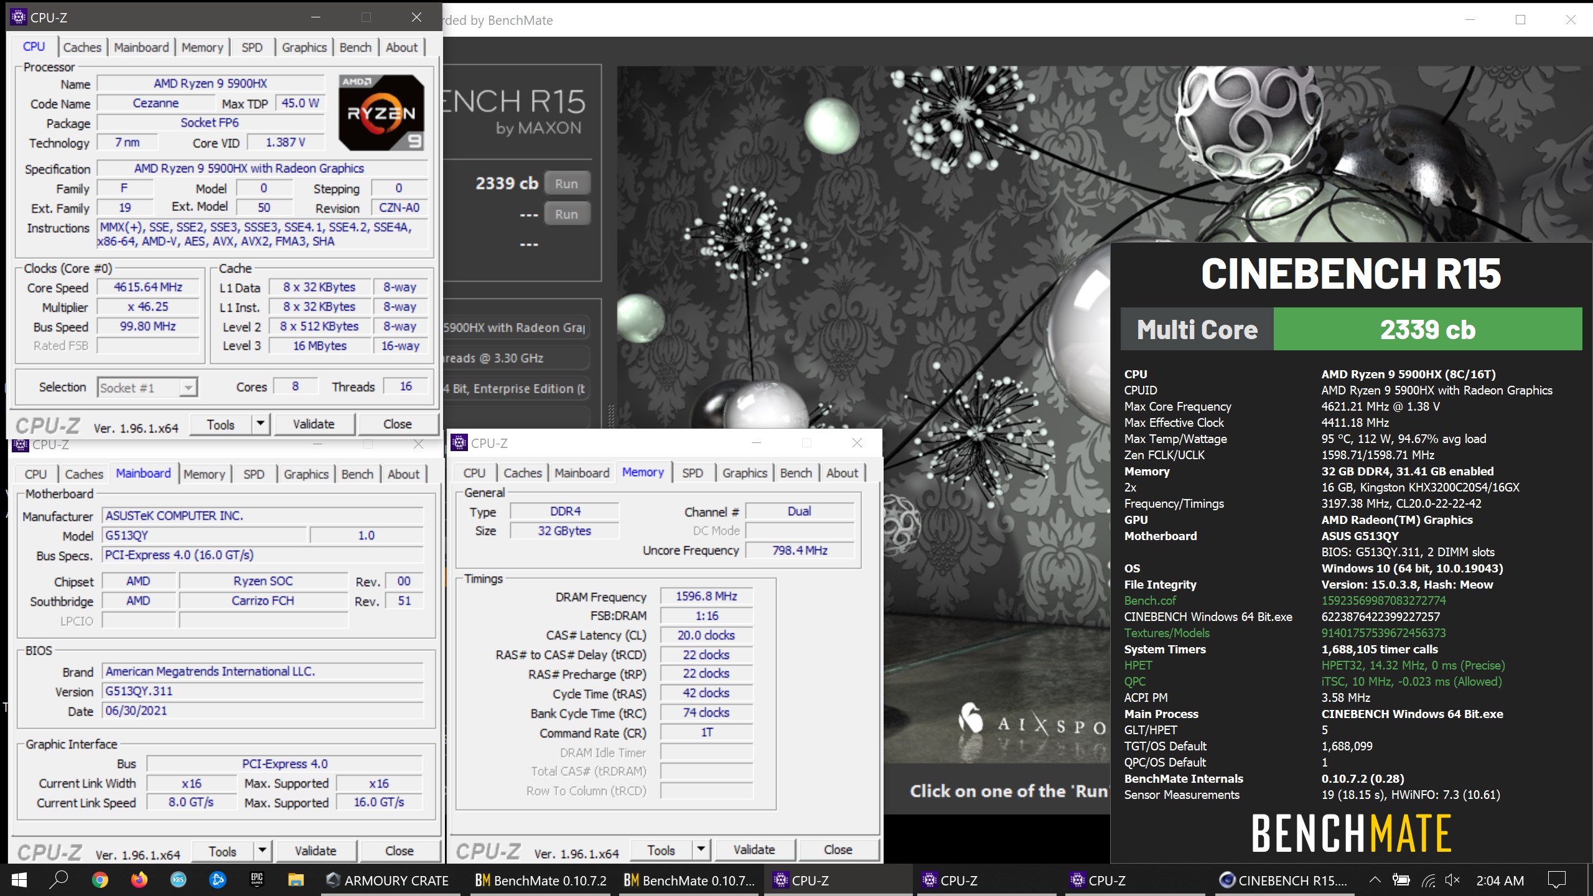Run the Cinebench CPU test showing 2339 cb

[x=566, y=184]
